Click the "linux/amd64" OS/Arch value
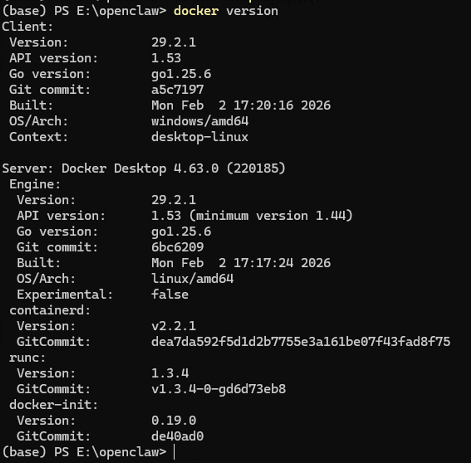Viewport: 471px width, 463px height. coord(192,279)
